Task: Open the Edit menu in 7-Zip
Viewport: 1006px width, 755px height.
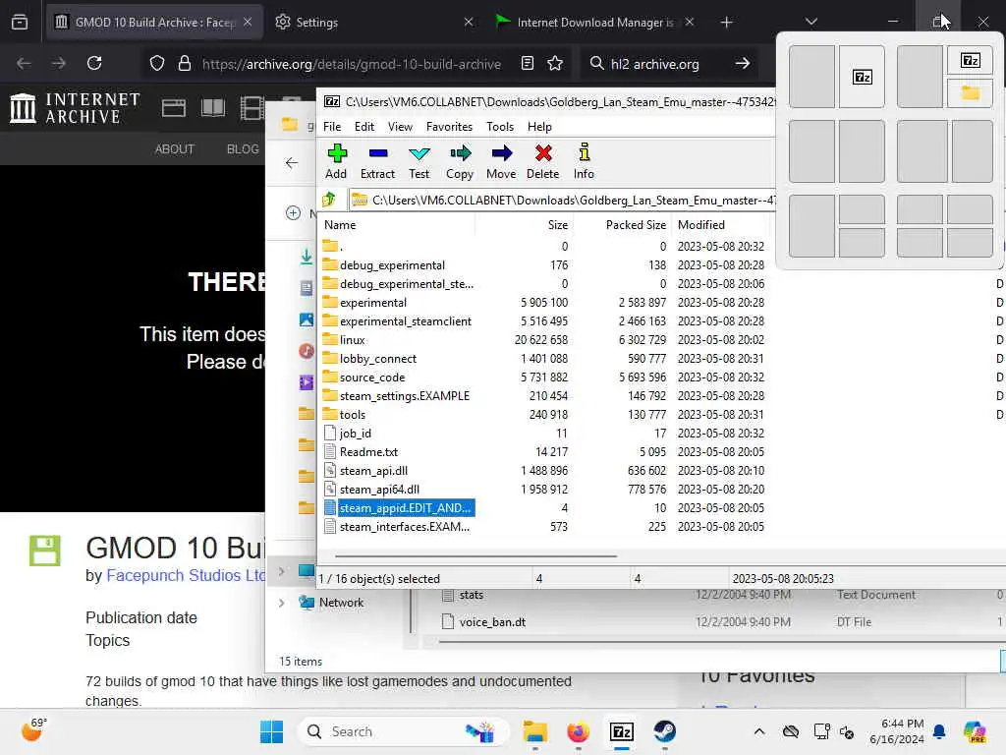Action: [x=363, y=127]
